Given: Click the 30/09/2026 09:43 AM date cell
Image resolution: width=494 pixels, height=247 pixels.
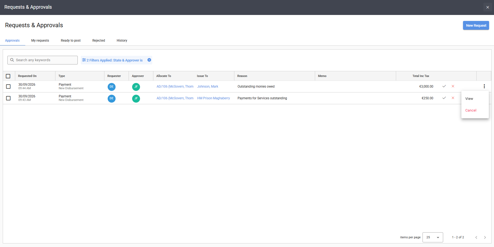Looking at the screenshot, I should [27, 98].
